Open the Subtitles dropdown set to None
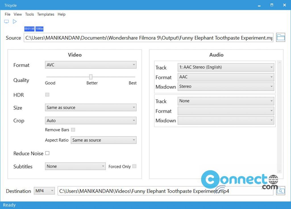Viewport: 291px width, 209px height. (x=75, y=166)
